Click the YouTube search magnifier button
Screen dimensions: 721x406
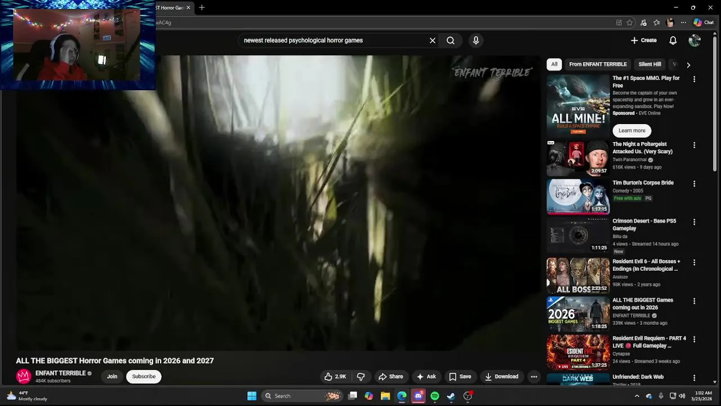tap(451, 41)
